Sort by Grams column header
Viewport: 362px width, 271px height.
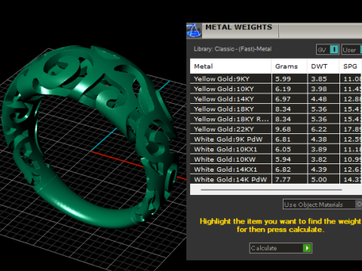point(289,66)
